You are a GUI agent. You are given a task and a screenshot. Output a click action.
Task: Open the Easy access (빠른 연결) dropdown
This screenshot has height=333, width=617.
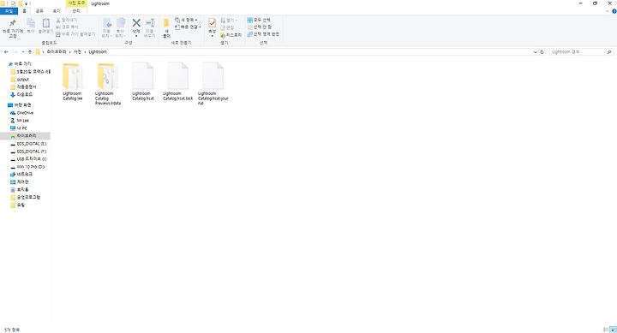pos(188,27)
